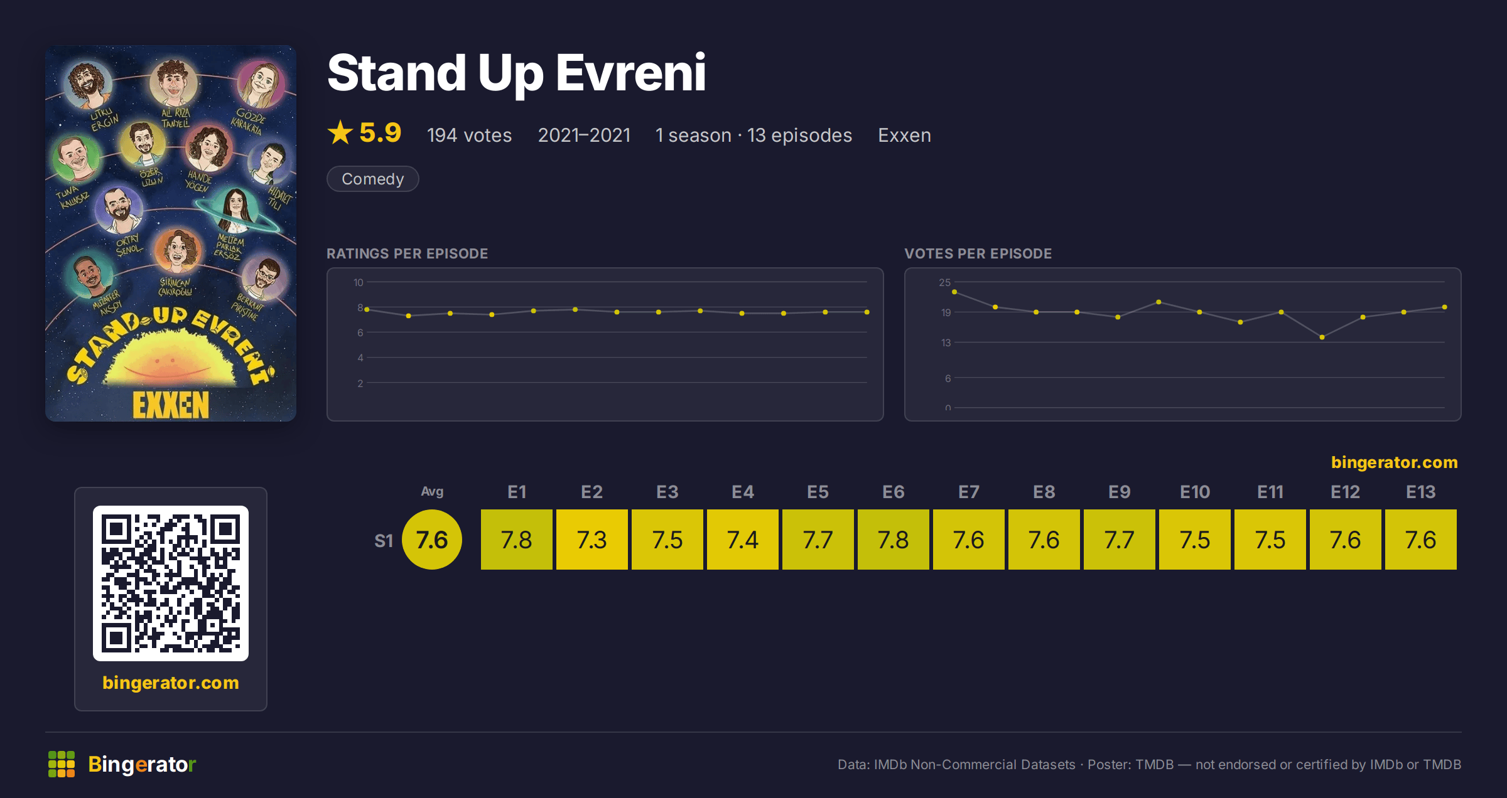Click episode E1 rating tile 7.8
Viewport: 1507px width, 798px height.
(x=517, y=540)
